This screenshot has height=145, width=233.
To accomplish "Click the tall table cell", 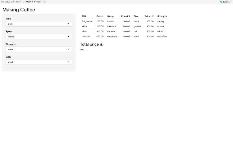I will 135,31.
